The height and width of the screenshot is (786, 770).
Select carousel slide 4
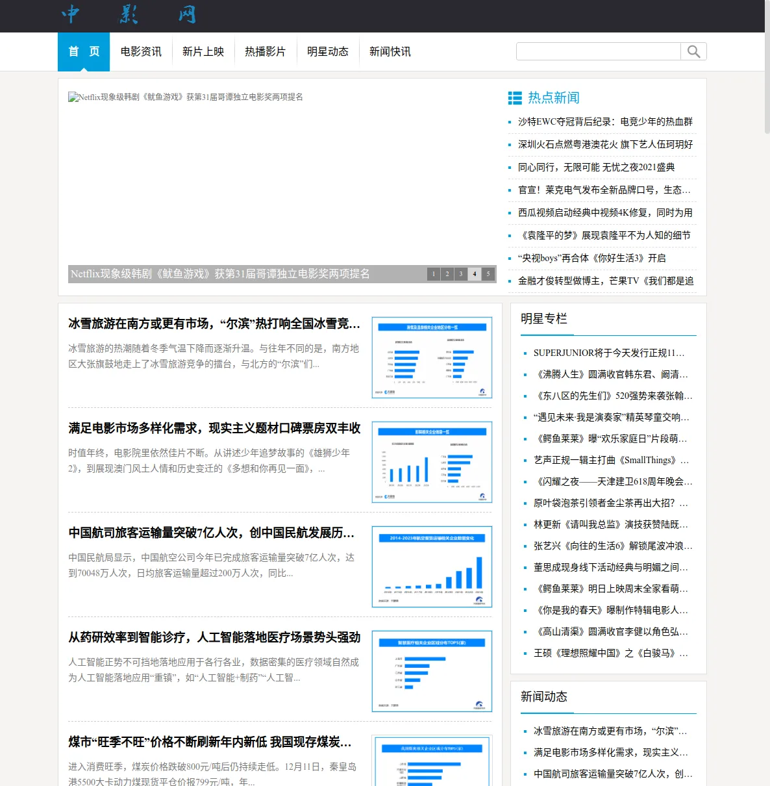pyautogui.click(x=475, y=274)
